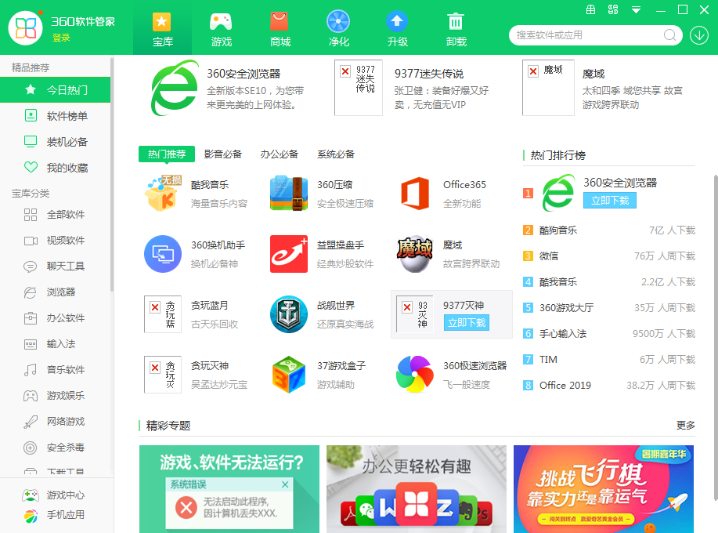Image resolution: width=718 pixels, height=533 pixels.
Task: Open the 游戏 gamepad tab
Action: (x=221, y=28)
